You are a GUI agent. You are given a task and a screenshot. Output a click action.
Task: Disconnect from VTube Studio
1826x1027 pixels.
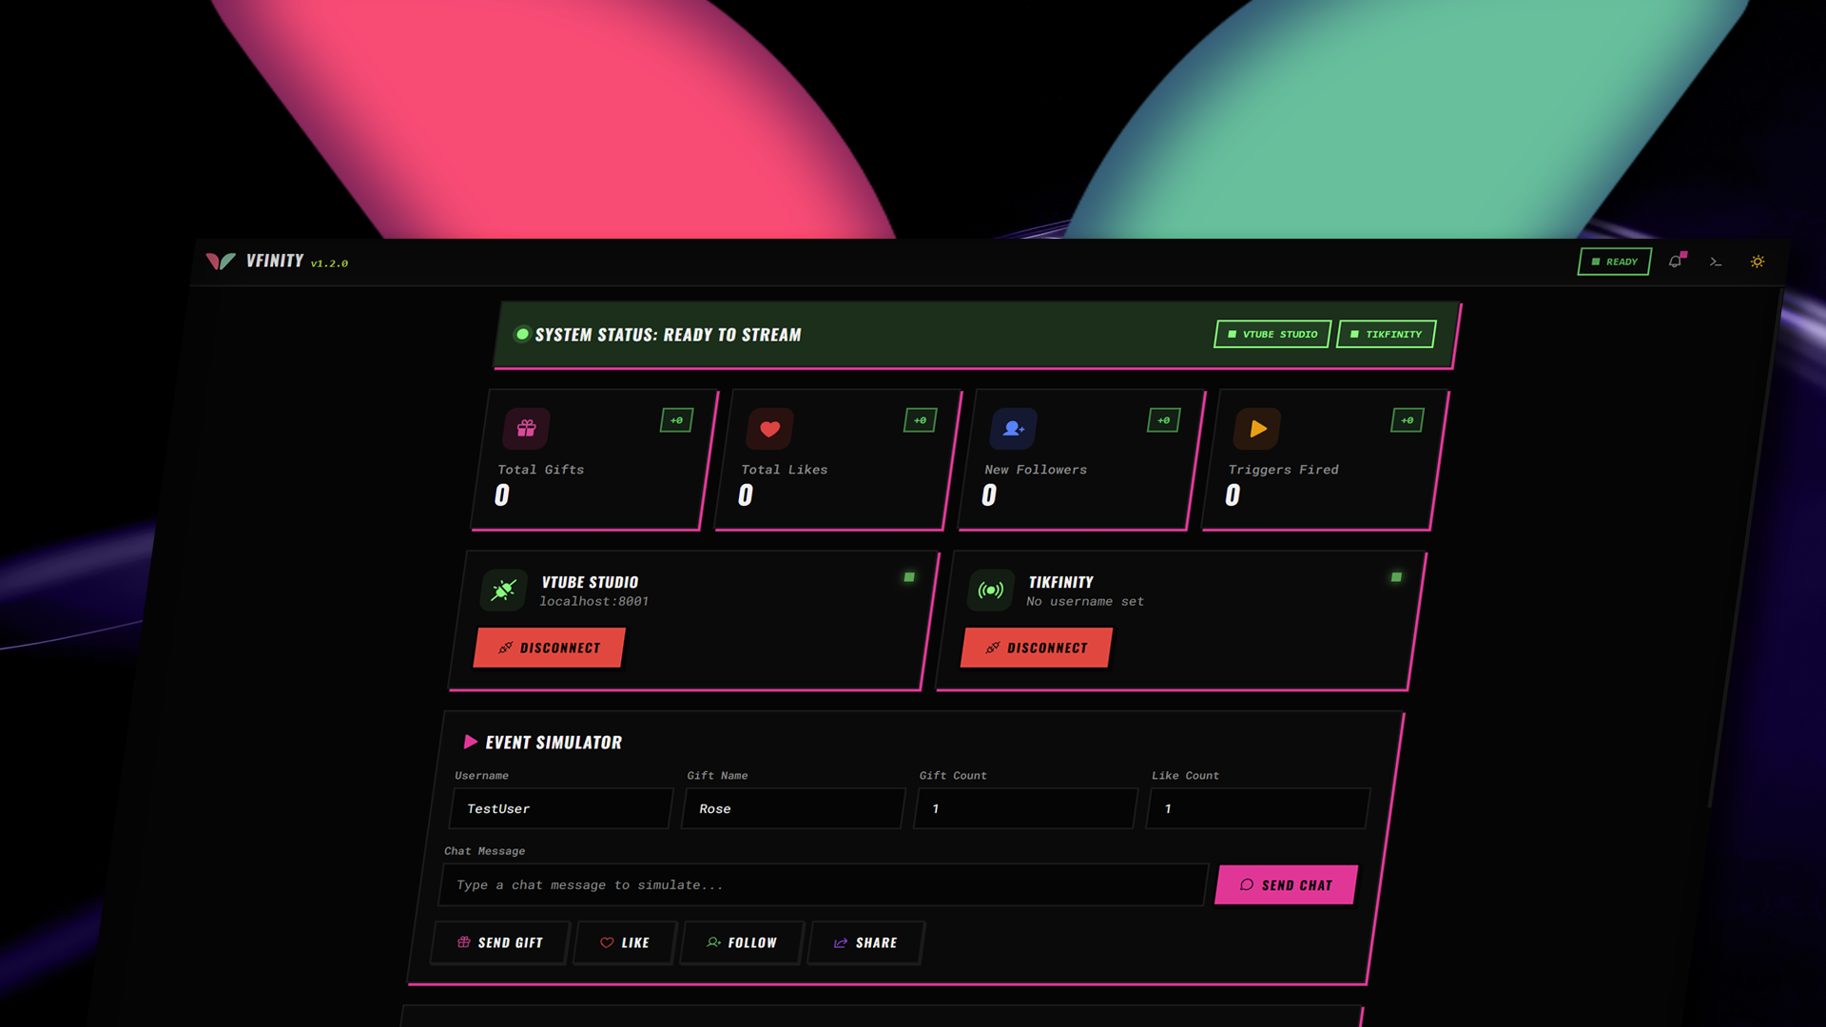(x=549, y=648)
